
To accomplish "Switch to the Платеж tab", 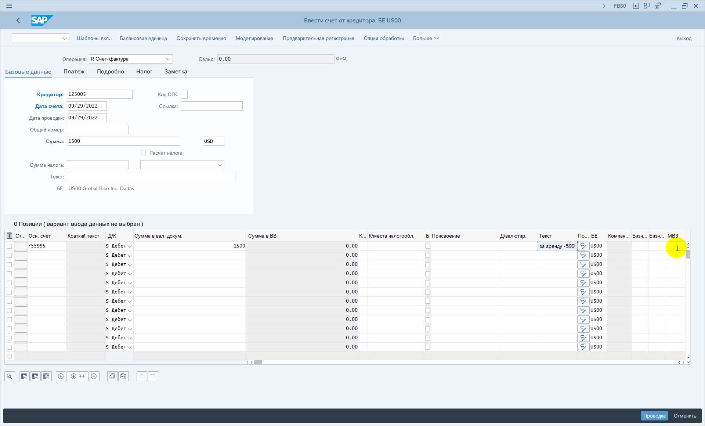I will pyautogui.click(x=74, y=72).
